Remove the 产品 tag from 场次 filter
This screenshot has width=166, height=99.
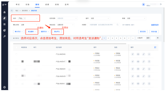tap(25, 18)
